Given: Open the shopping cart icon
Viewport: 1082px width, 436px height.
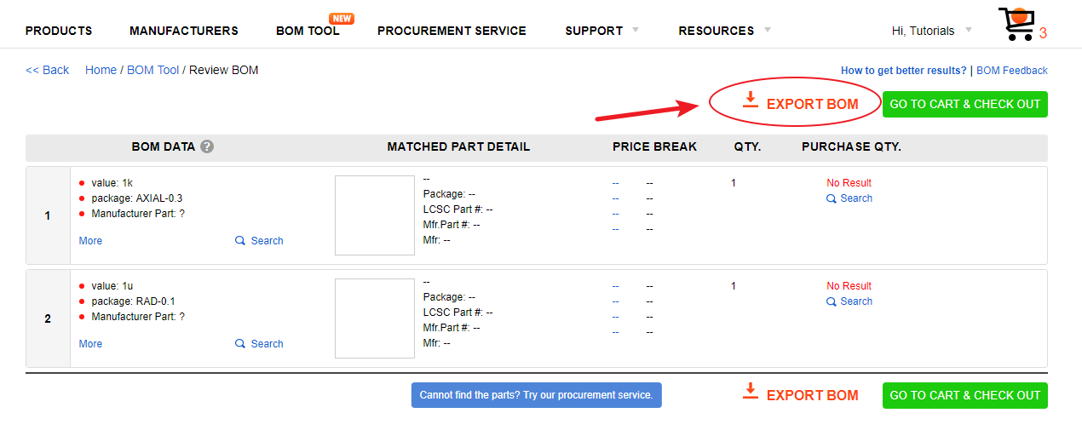Looking at the screenshot, I should 1015,25.
